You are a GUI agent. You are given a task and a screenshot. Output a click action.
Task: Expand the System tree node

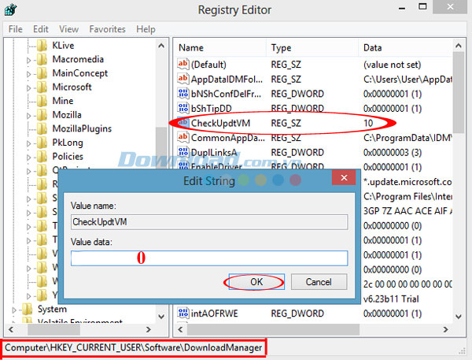[14, 310]
